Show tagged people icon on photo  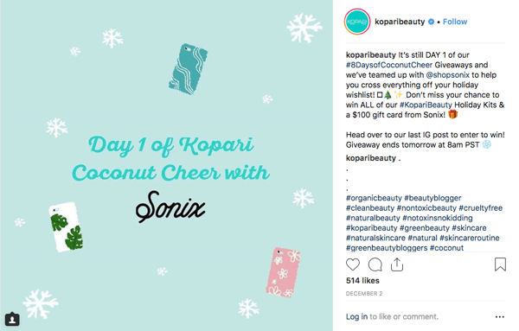[x=12, y=319]
